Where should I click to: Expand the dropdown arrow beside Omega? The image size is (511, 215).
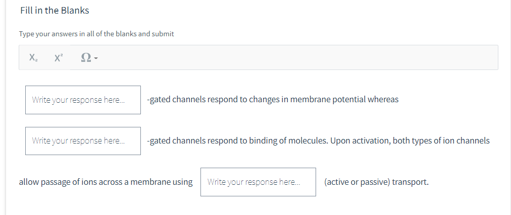95,59
